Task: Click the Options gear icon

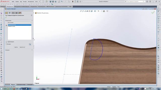Action: point(80,1)
